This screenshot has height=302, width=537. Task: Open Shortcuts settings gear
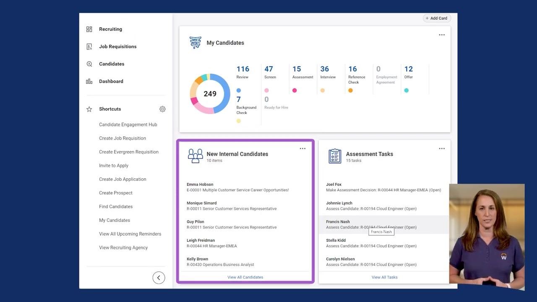click(x=162, y=109)
